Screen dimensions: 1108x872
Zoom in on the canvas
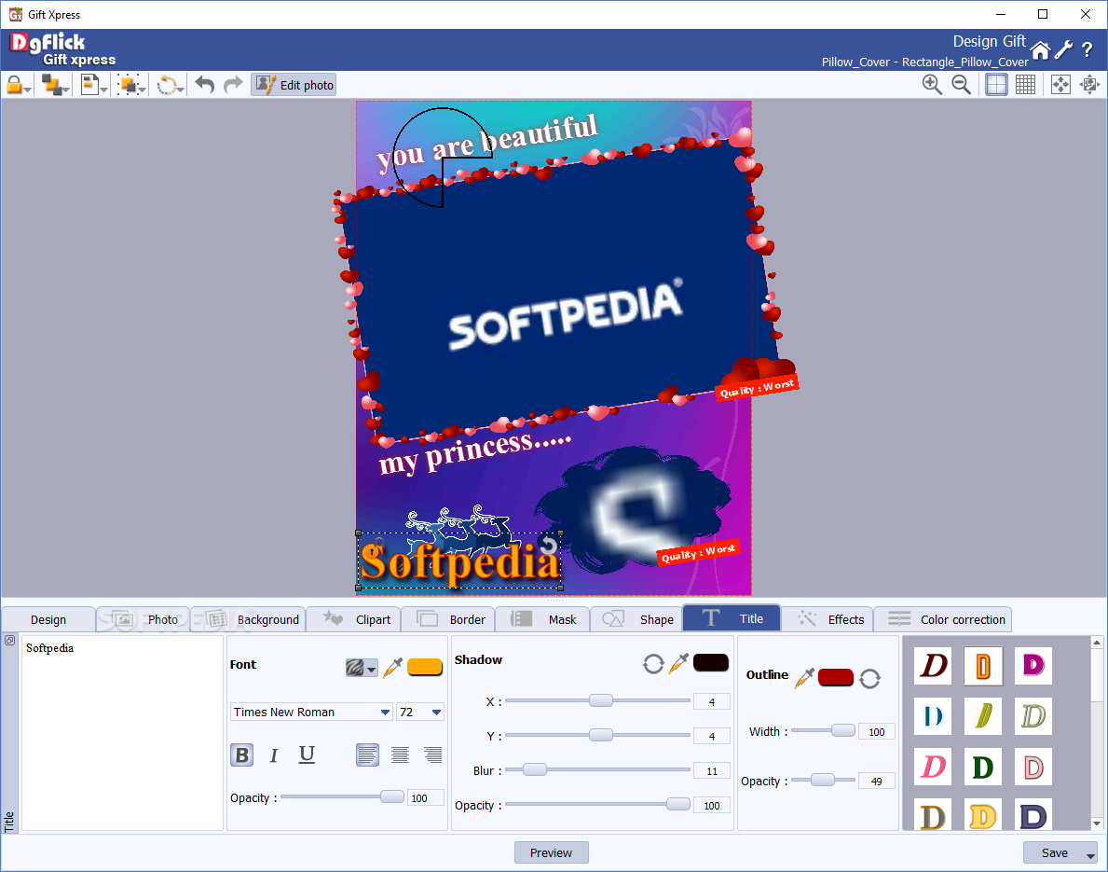click(932, 85)
